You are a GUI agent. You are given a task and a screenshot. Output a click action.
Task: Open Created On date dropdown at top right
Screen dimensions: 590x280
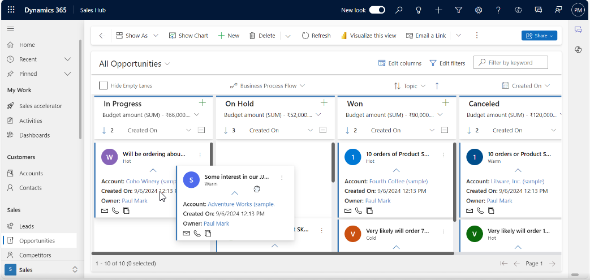tap(526, 86)
